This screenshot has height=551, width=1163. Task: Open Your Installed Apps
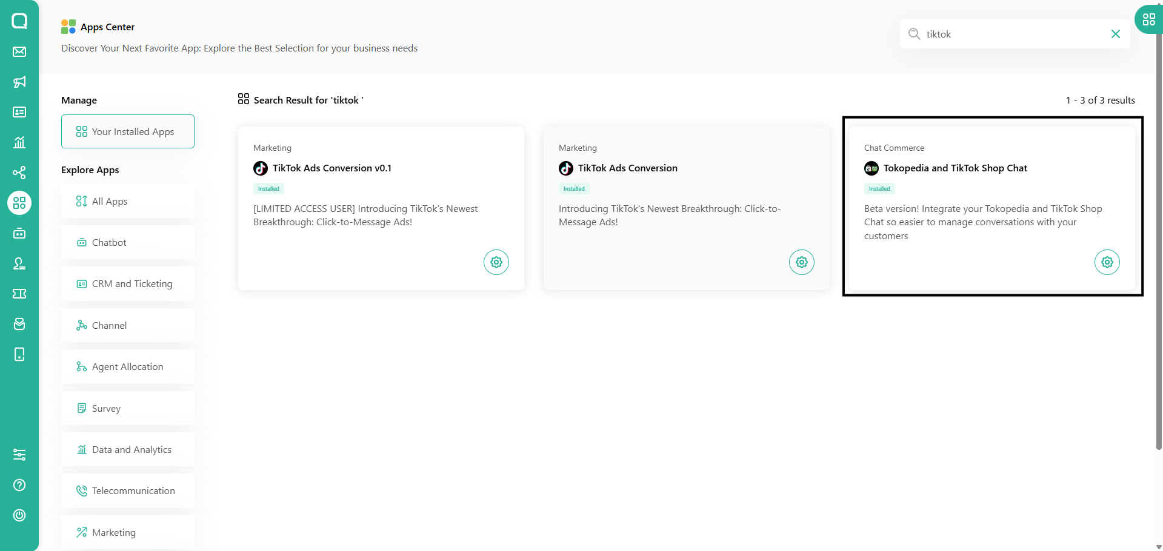point(128,131)
